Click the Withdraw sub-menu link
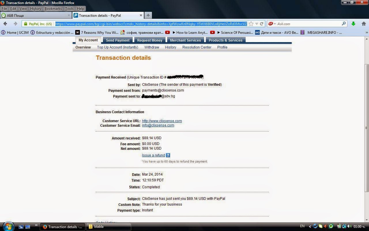The height and width of the screenshot is (231, 369). (x=152, y=47)
